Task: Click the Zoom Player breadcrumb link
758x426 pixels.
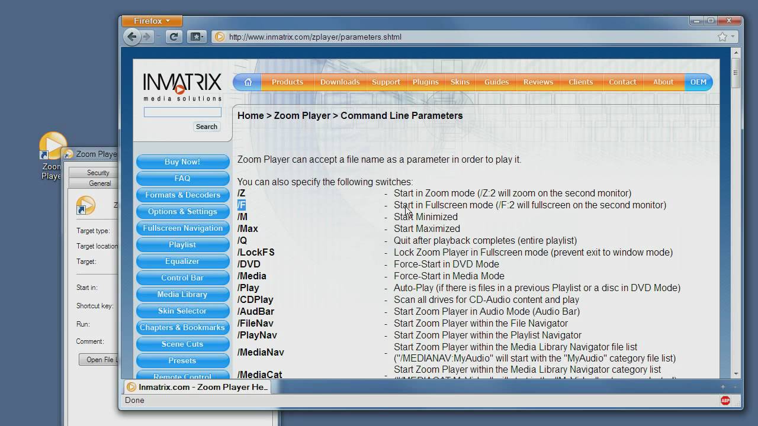Action: coord(302,115)
